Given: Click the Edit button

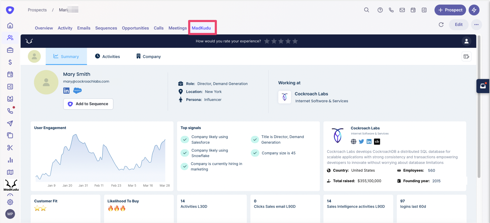Looking at the screenshot, I should (459, 24).
